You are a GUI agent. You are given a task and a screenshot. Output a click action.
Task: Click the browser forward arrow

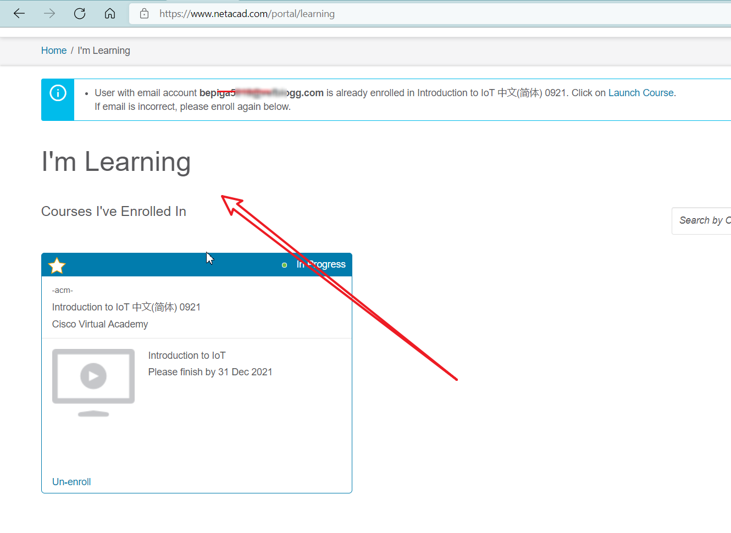click(49, 14)
